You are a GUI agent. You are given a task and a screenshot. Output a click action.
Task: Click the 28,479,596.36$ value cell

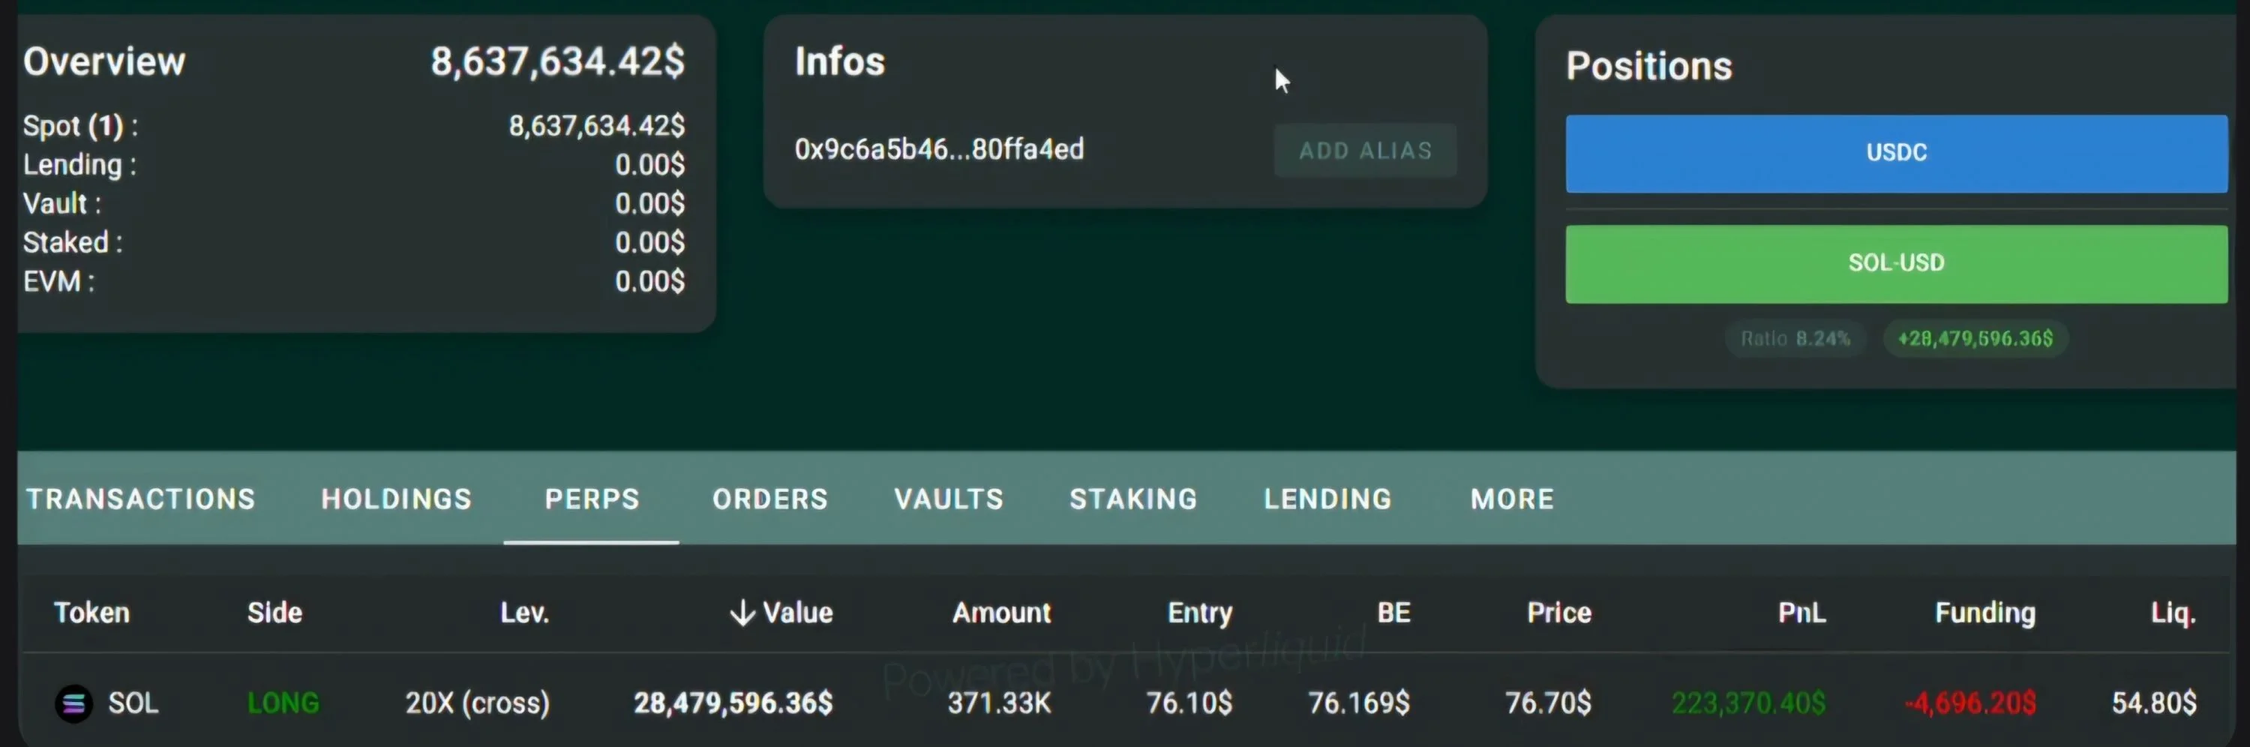(x=733, y=703)
